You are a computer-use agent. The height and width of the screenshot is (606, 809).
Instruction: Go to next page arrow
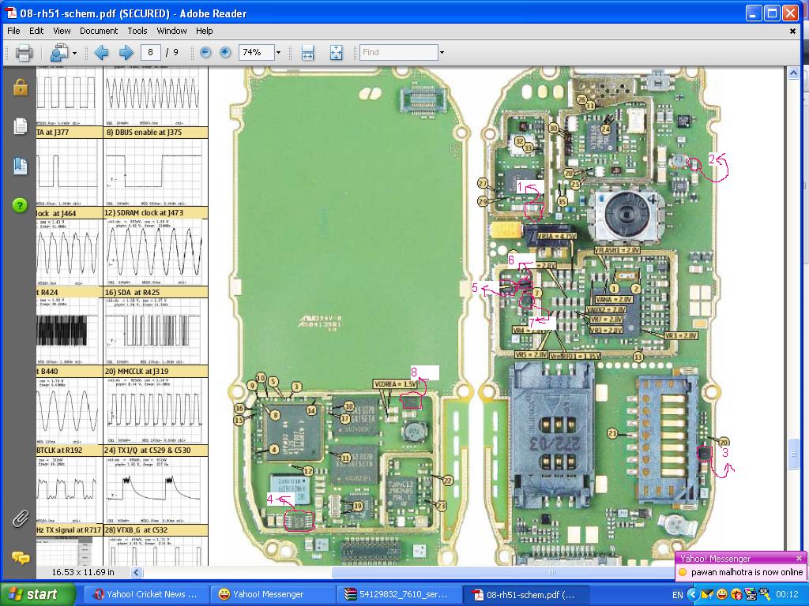[126, 53]
